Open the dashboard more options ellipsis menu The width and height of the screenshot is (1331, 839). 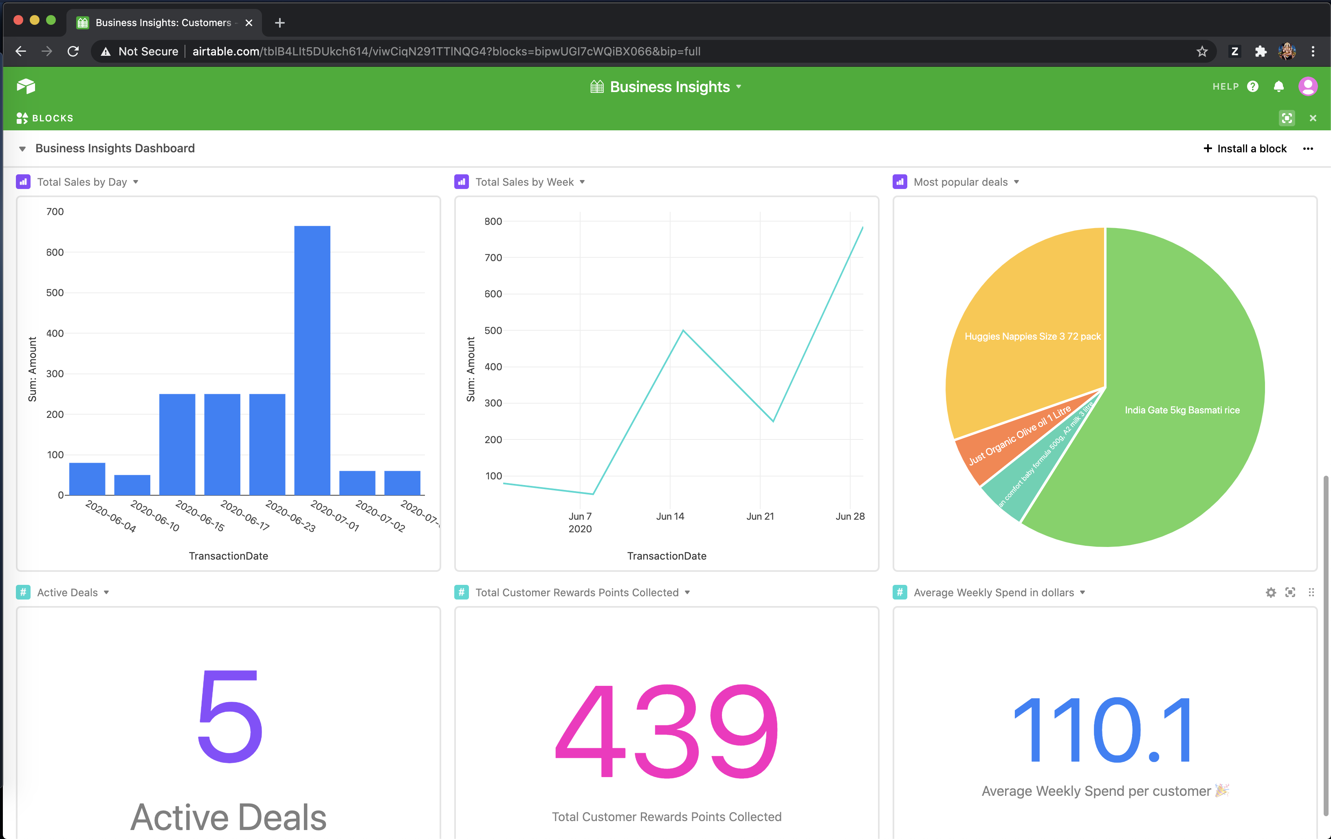click(x=1308, y=149)
